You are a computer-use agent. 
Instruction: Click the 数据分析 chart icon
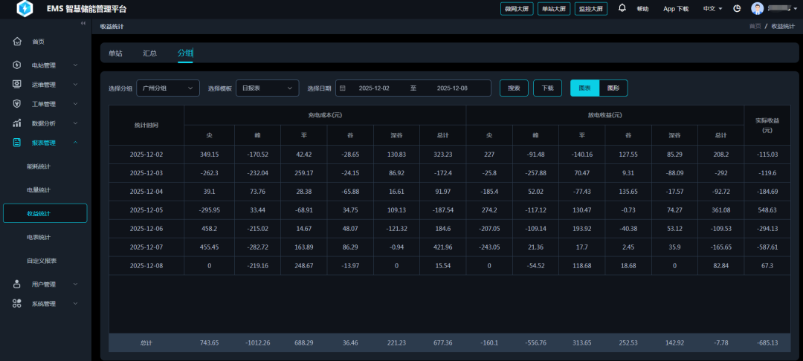[x=17, y=123]
